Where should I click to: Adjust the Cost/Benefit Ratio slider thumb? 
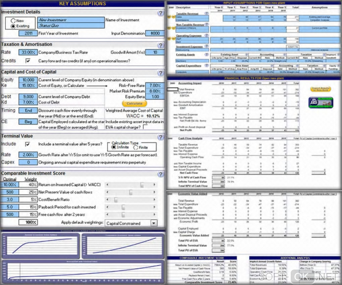pos(116,200)
